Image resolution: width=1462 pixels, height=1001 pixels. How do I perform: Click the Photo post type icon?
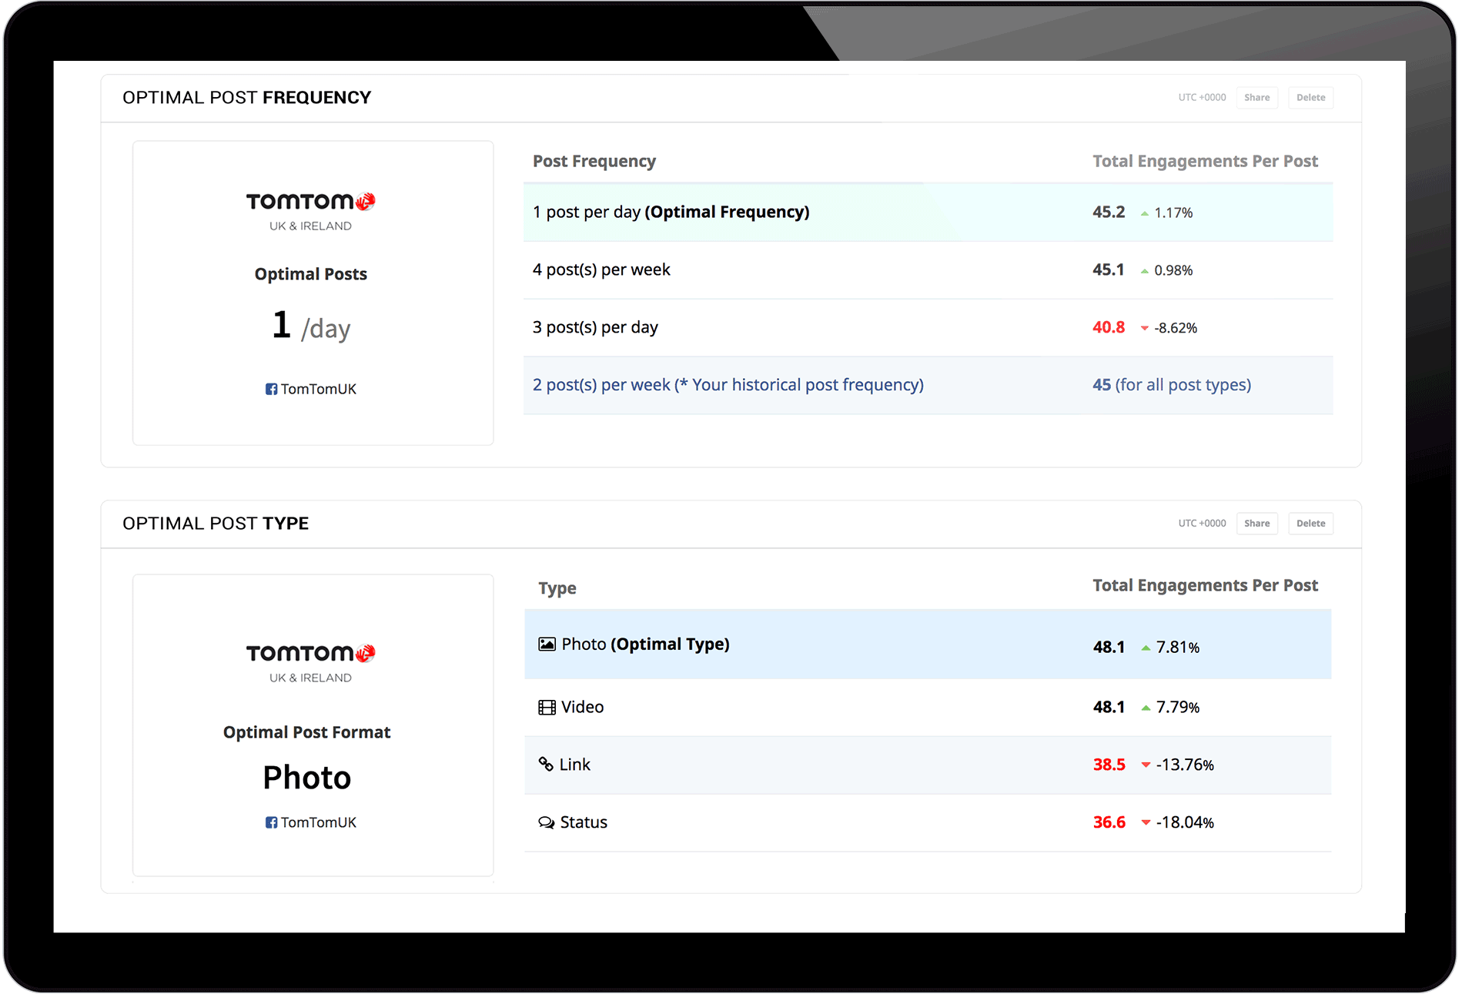click(547, 644)
